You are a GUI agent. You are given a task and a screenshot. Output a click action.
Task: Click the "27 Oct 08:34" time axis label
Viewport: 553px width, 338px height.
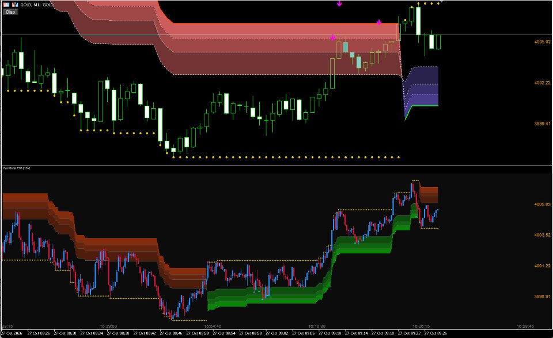92,333
